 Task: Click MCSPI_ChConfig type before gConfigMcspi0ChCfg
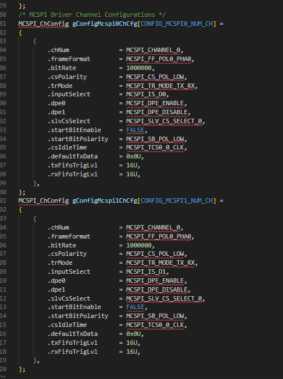point(44,24)
